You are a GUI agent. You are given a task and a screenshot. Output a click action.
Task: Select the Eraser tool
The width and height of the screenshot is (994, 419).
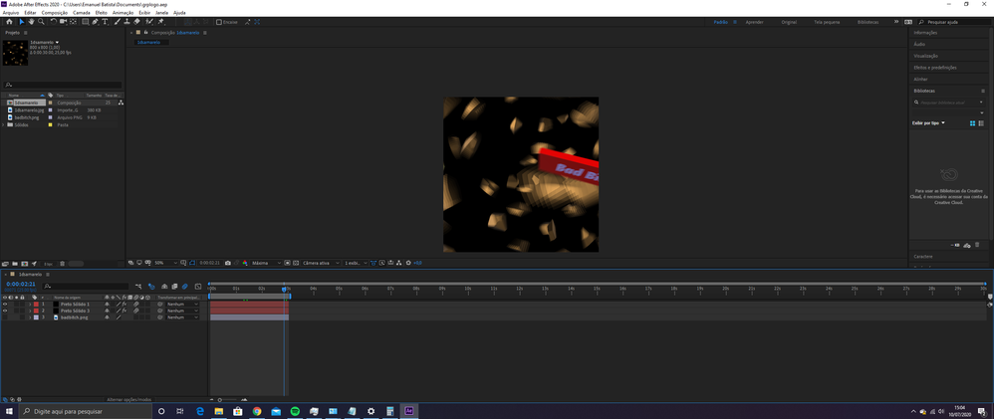[136, 22]
